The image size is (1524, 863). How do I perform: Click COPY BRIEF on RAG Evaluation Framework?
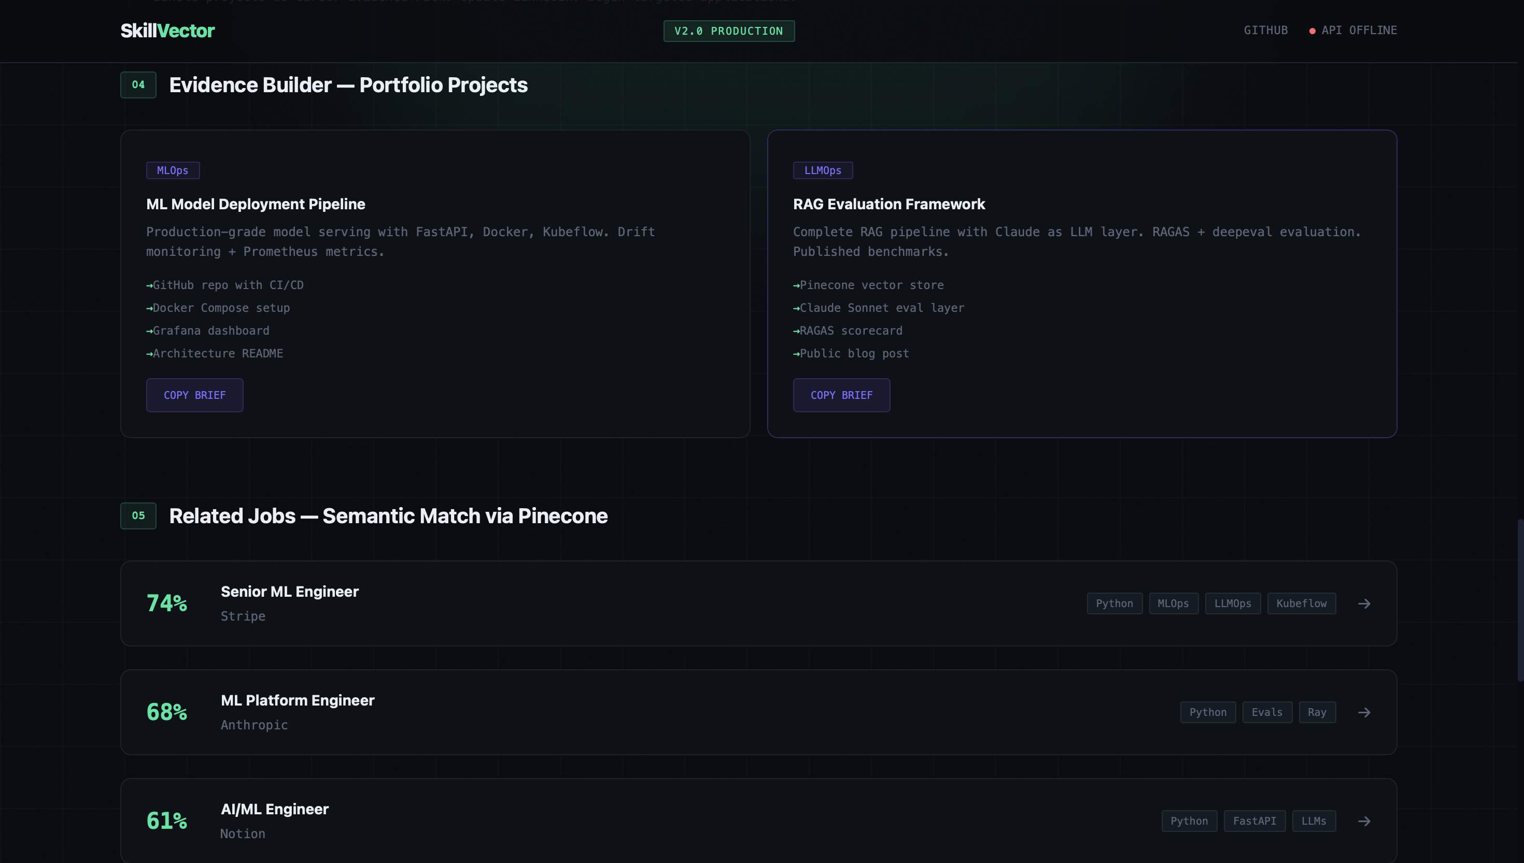pos(841,395)
